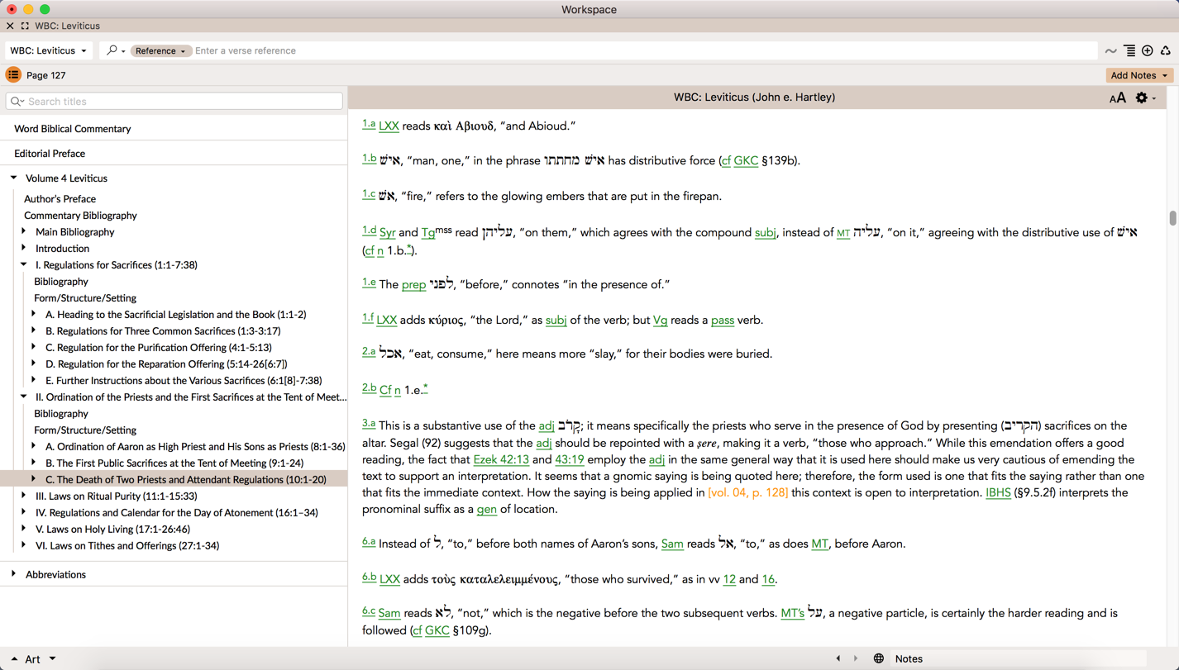Click the globe icon in the bottom bar
This screenshot has height=670, width=1179.
(x=878, y=658)
